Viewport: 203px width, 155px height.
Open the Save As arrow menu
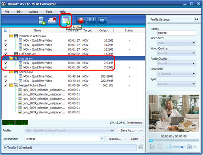tap(141, 131)
